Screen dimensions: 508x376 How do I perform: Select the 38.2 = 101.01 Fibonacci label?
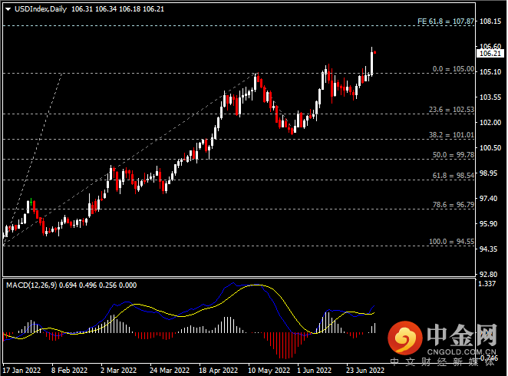coord(451,135)
